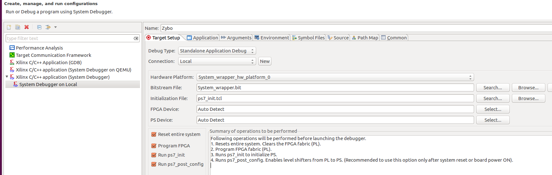Select System Debugger on QEMU entry
The image size is (552, 175).
(73, 70)
